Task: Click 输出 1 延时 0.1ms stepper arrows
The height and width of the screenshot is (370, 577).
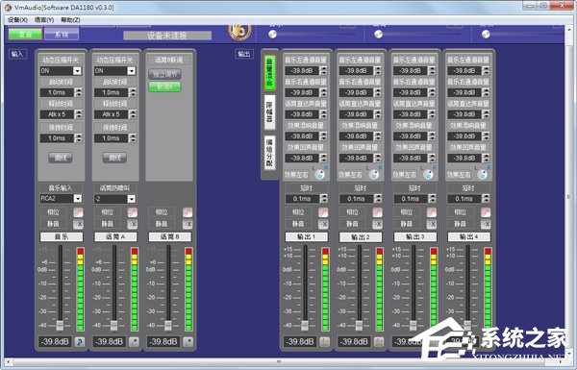Action: point(323,199)
